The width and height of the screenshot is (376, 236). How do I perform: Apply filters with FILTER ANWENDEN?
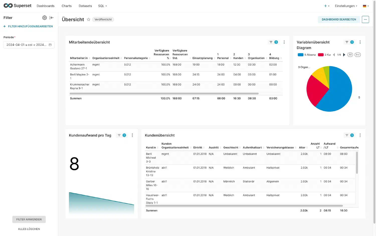pyautogui.click(x=29, y=219)
